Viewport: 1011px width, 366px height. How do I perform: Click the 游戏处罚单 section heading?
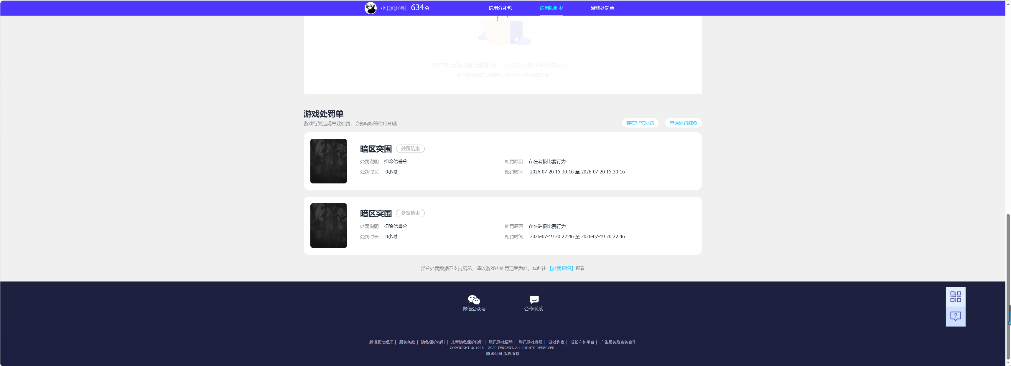(x=323, y=114)
